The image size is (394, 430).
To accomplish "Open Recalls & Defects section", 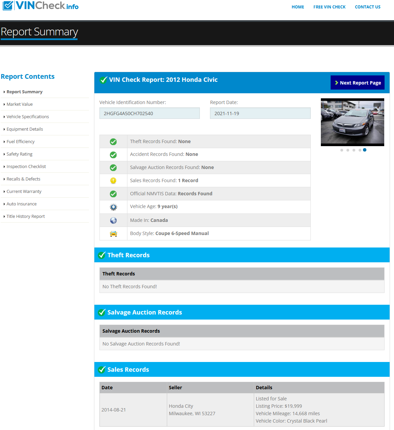I will (23, 179).
